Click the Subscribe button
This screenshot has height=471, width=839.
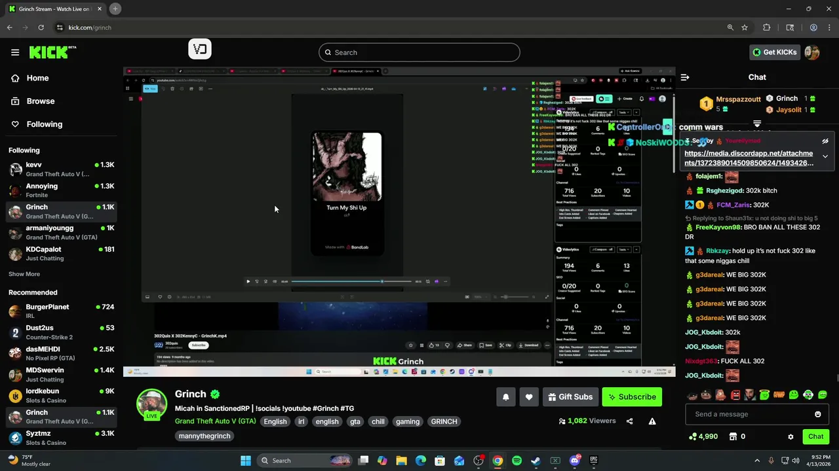click(632, 396)
